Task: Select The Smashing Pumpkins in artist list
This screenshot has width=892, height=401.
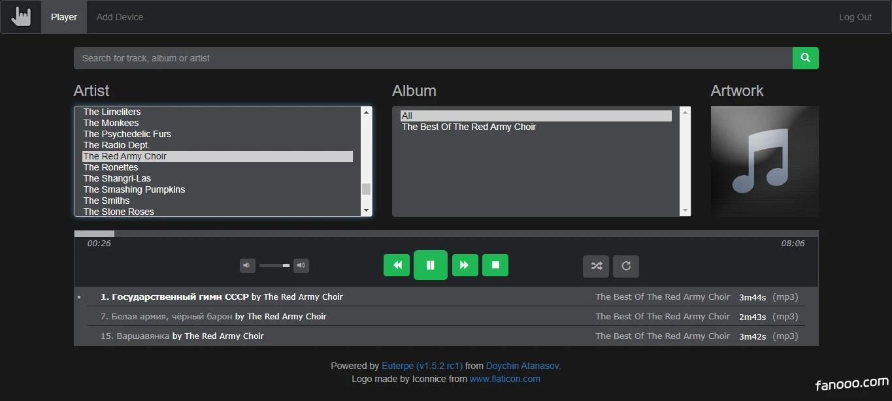Action: pos(134,189)
